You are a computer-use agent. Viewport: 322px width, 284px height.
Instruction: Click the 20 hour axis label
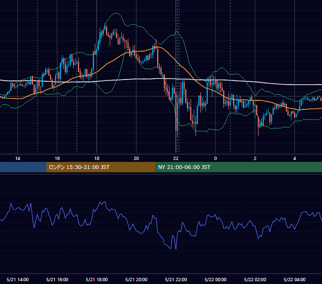pyautogui.click(x=136, y=159)
